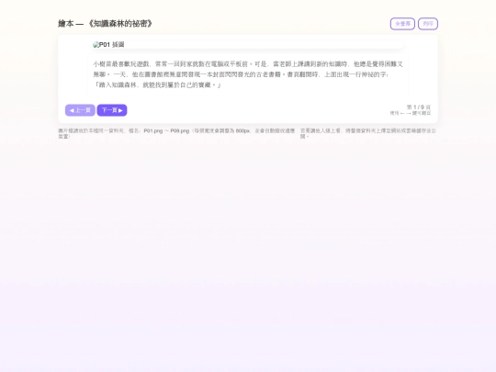The height and width of the screenshot is (372, 496).
Task: Click the title 《知識森林的秘密》
Action: (x=119, y=24)
